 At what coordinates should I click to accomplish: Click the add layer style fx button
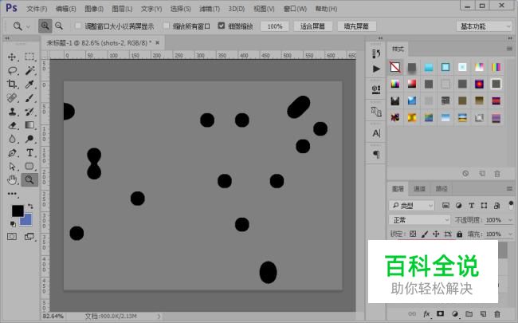tap(426, 313)
